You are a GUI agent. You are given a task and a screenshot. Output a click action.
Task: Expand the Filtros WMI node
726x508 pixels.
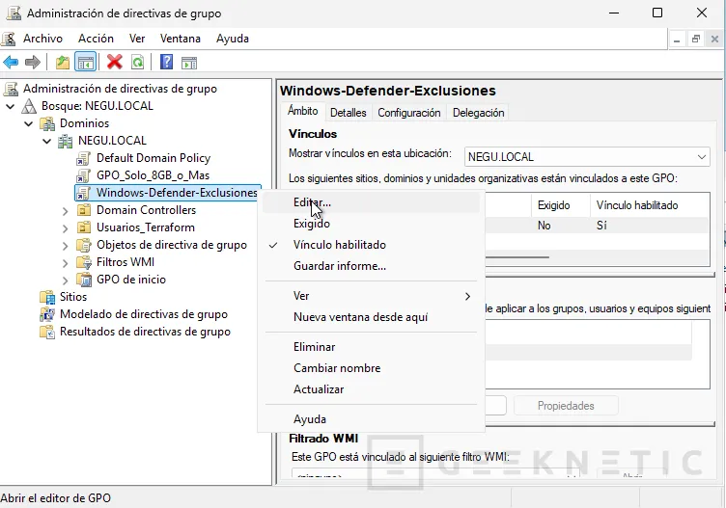[x=66, y=263]
